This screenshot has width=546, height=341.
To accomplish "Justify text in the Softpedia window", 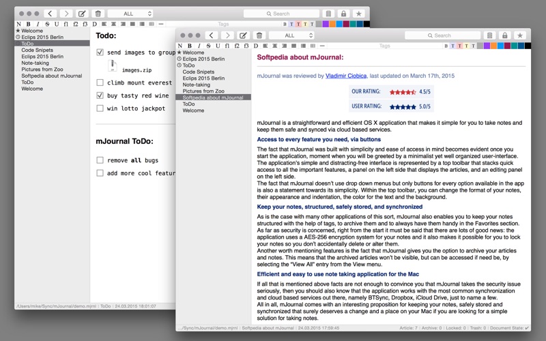I will click(x=294, y=46).
